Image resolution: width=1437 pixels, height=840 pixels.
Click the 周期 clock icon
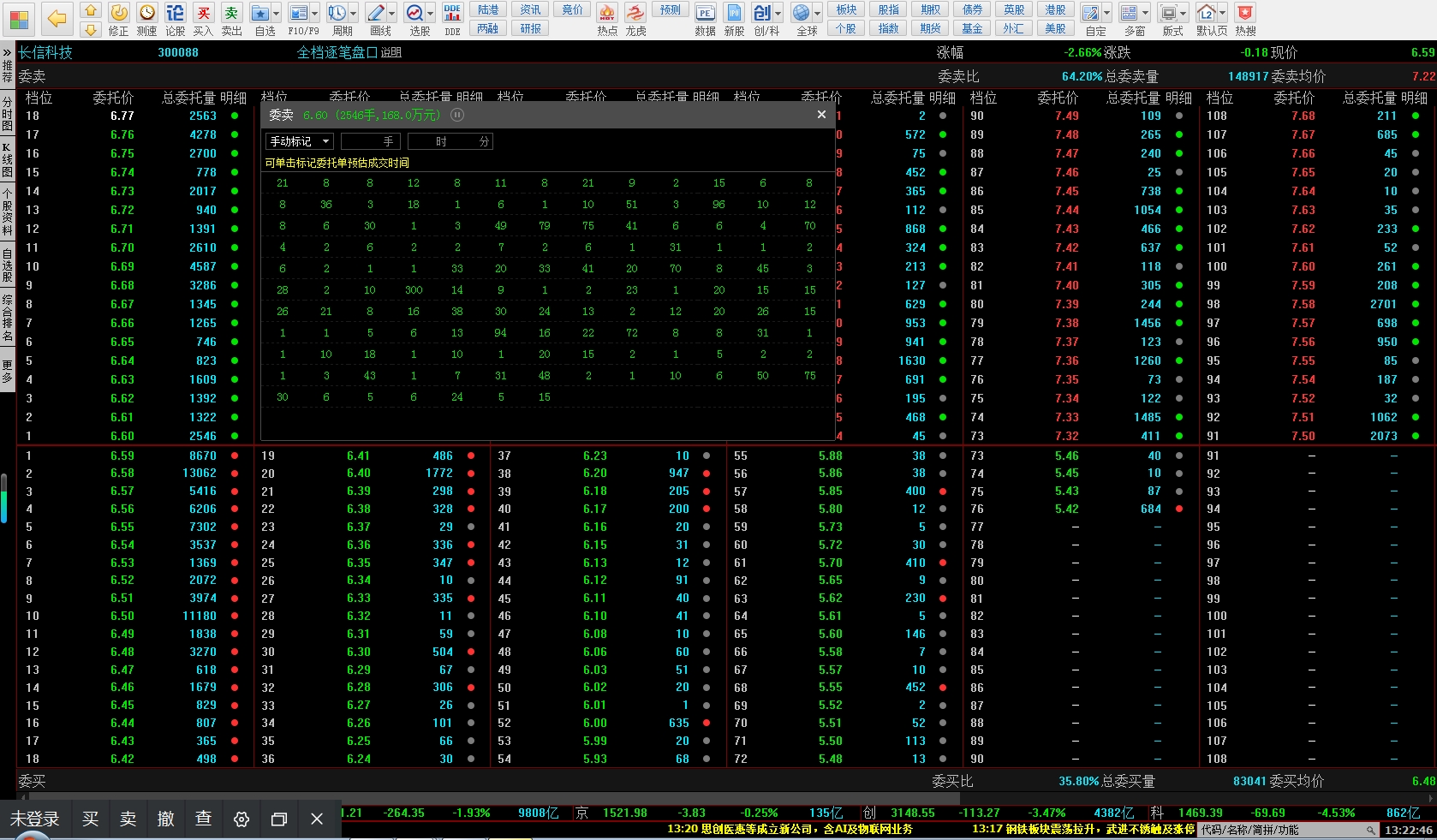coord(337,13)
